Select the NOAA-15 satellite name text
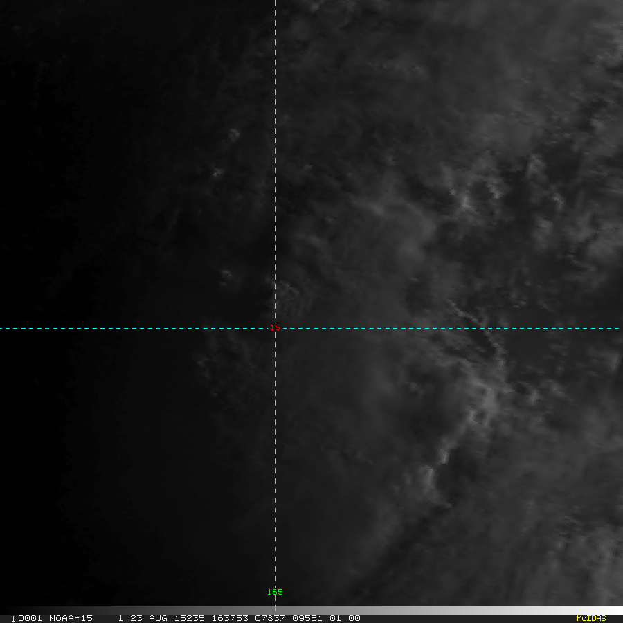 [71, 618]
